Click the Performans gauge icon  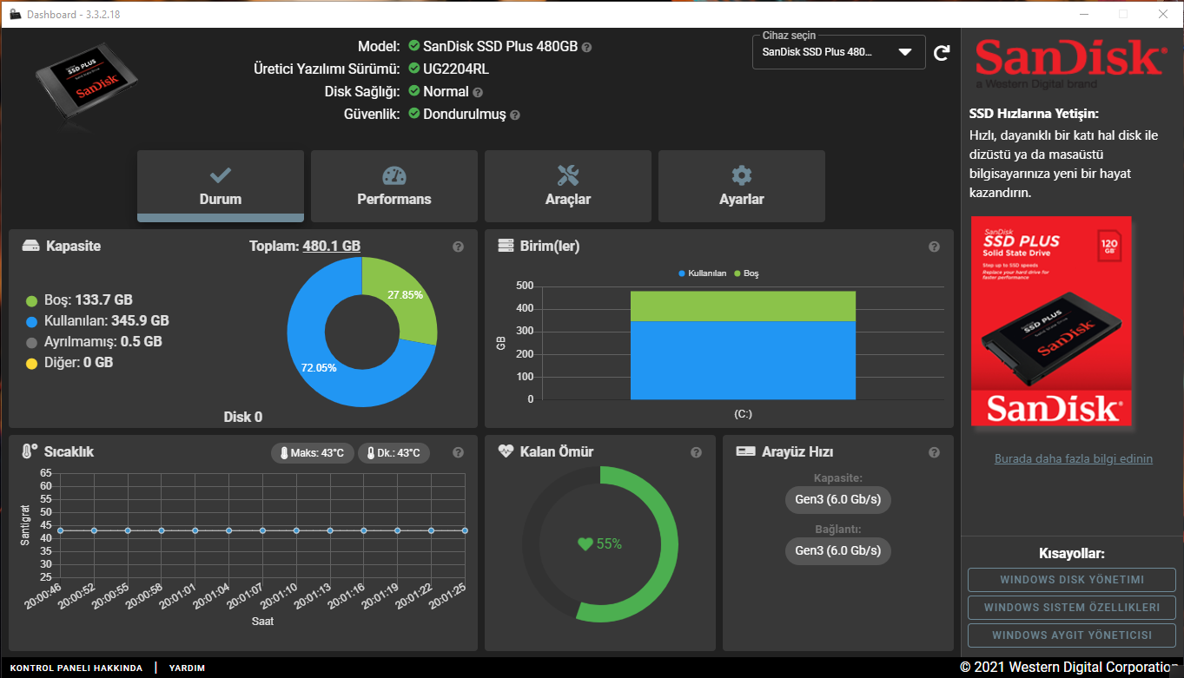(394, 175)
